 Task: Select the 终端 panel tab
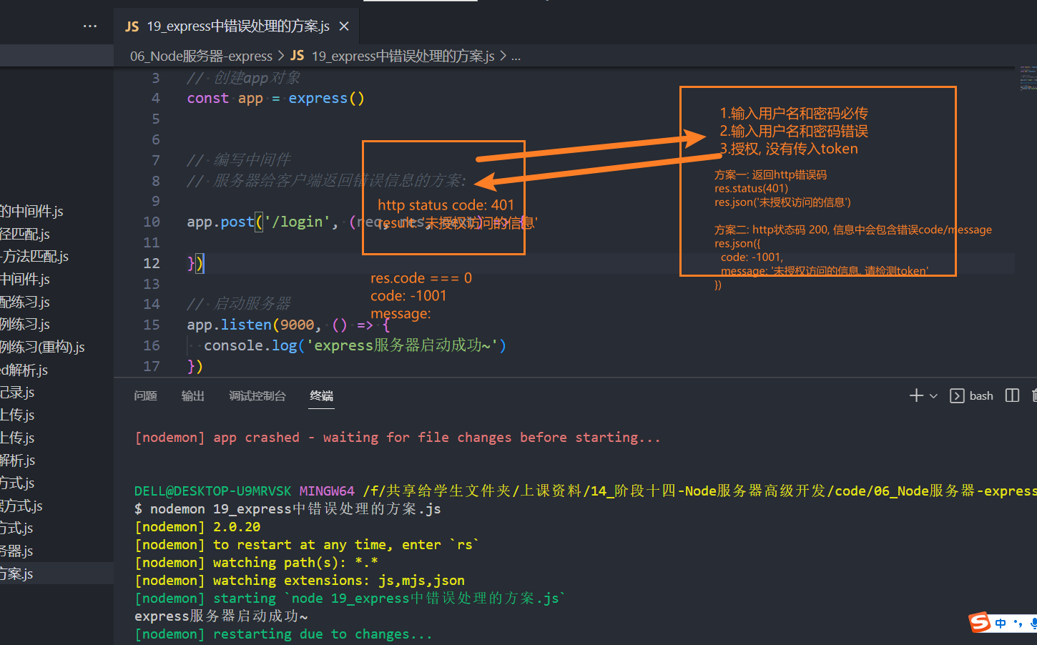[321, 396]
